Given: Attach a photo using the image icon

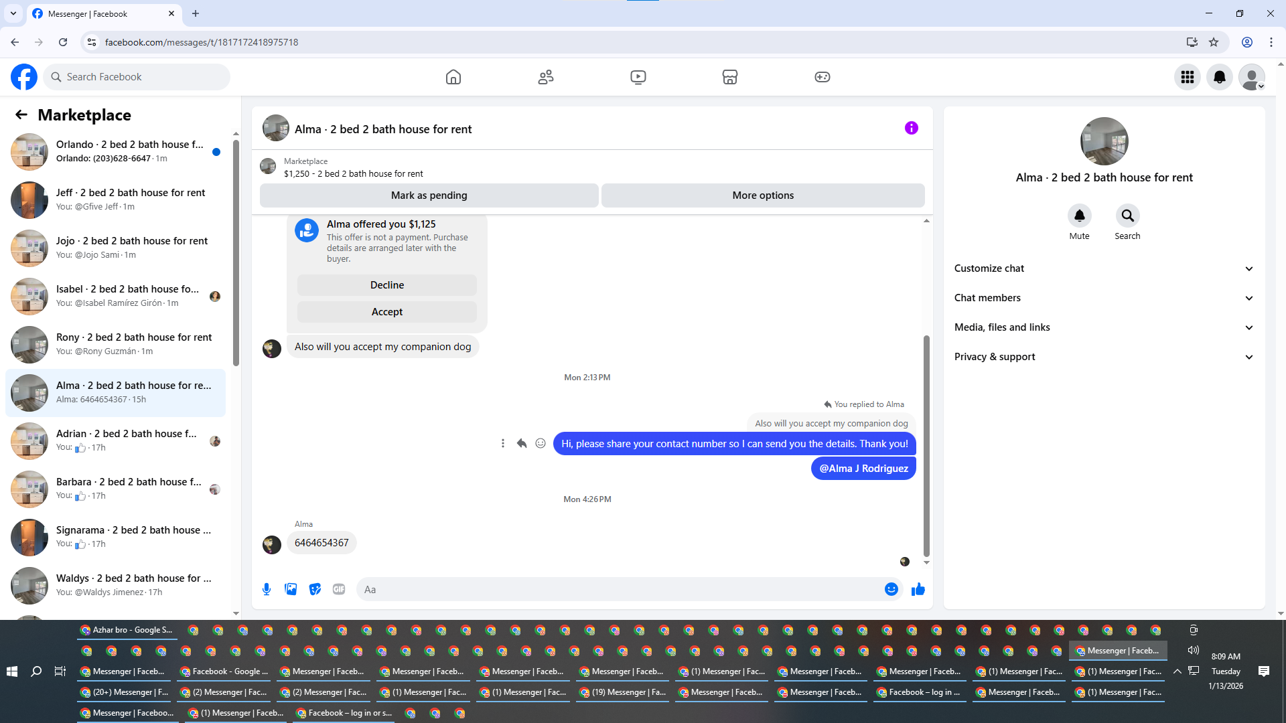Looking at the screenshot, I should pos(291,589).
